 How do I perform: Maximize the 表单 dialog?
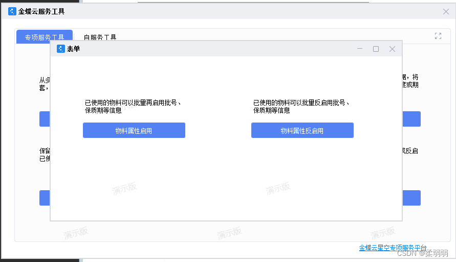click(376, 49)
